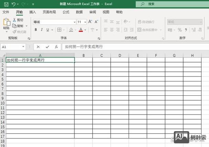
Task: Click the phonetic guide icon
Action: (92, 30)
